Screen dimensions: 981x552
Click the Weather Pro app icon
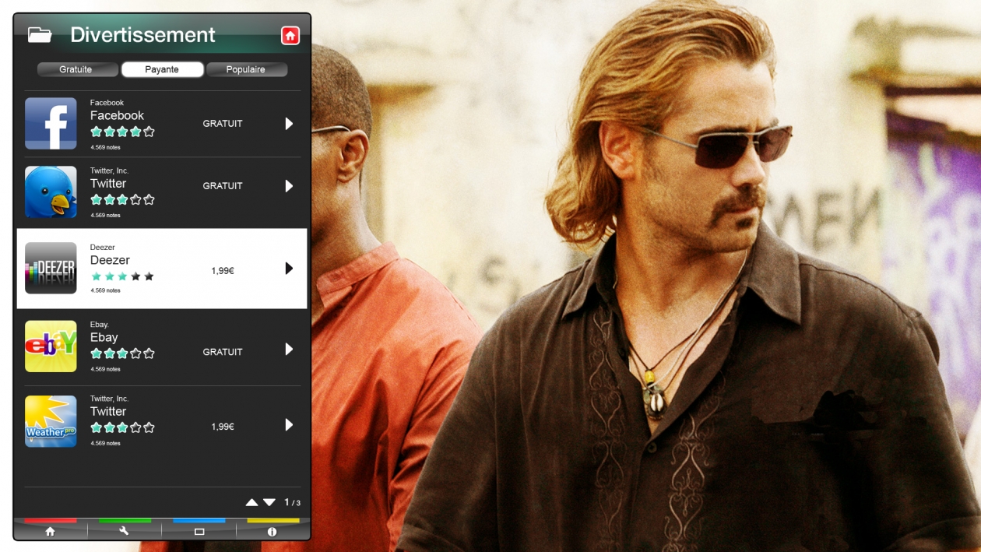pyautogui.click(x=51, y=421)
